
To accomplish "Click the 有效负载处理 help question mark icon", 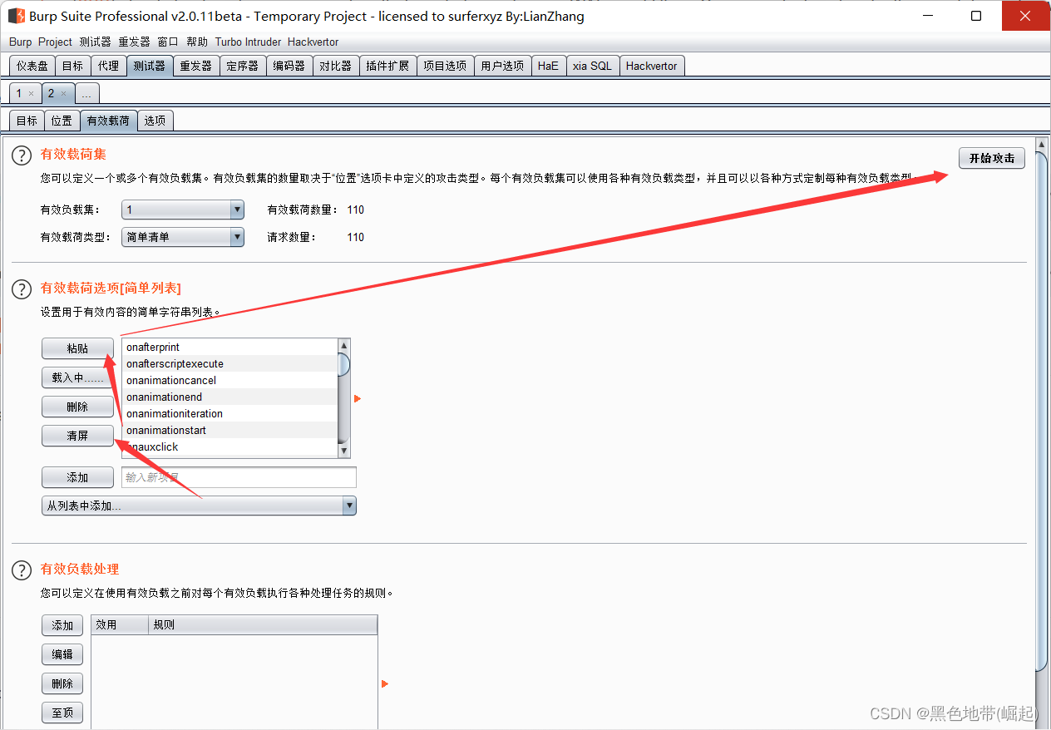I will click(21, 570).
